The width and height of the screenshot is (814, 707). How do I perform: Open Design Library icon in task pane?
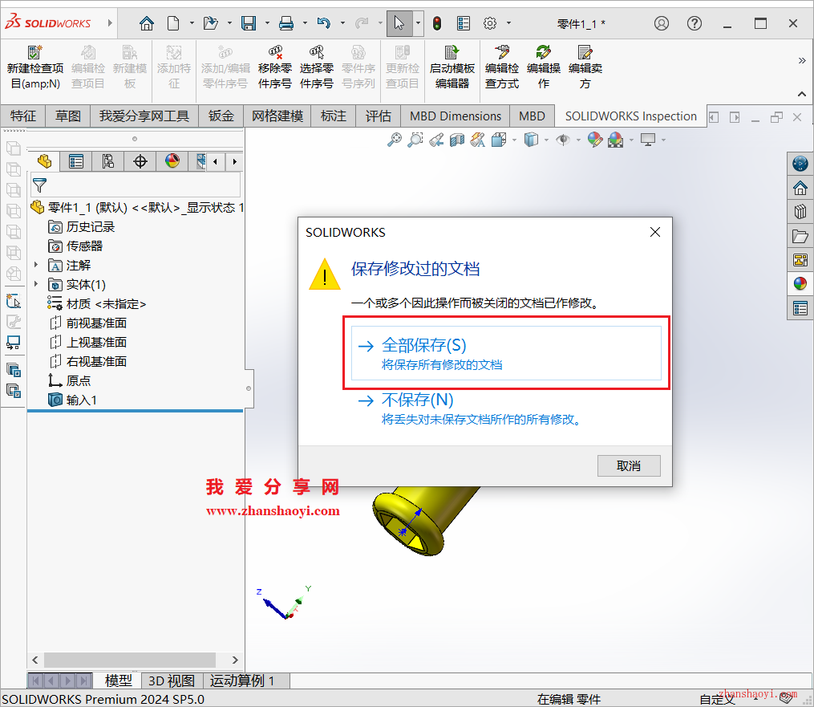(800, 212)
